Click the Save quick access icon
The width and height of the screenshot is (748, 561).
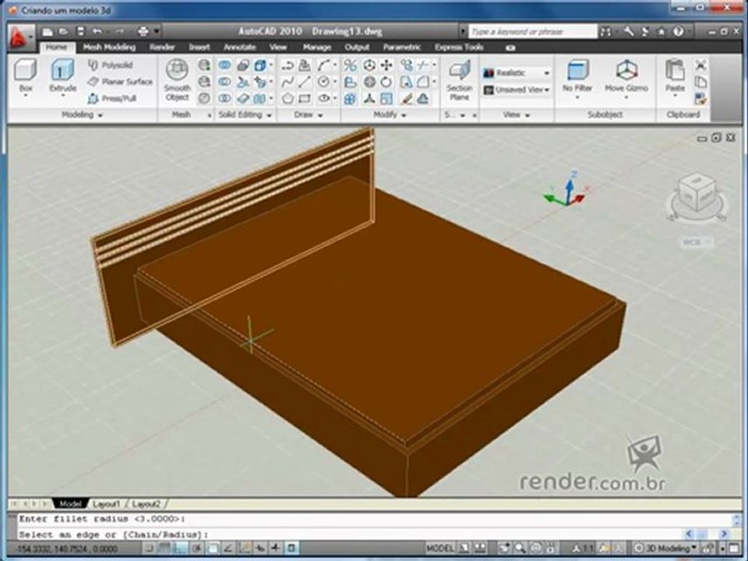(x=80, y=31)
